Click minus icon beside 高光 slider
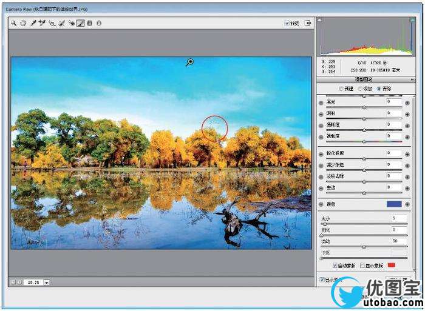 pyautogui.click(x=321, y=103)
